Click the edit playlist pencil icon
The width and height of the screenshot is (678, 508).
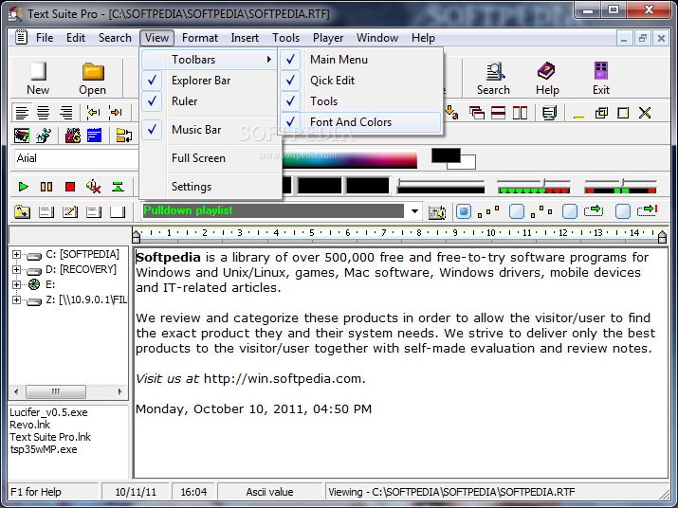70,212
